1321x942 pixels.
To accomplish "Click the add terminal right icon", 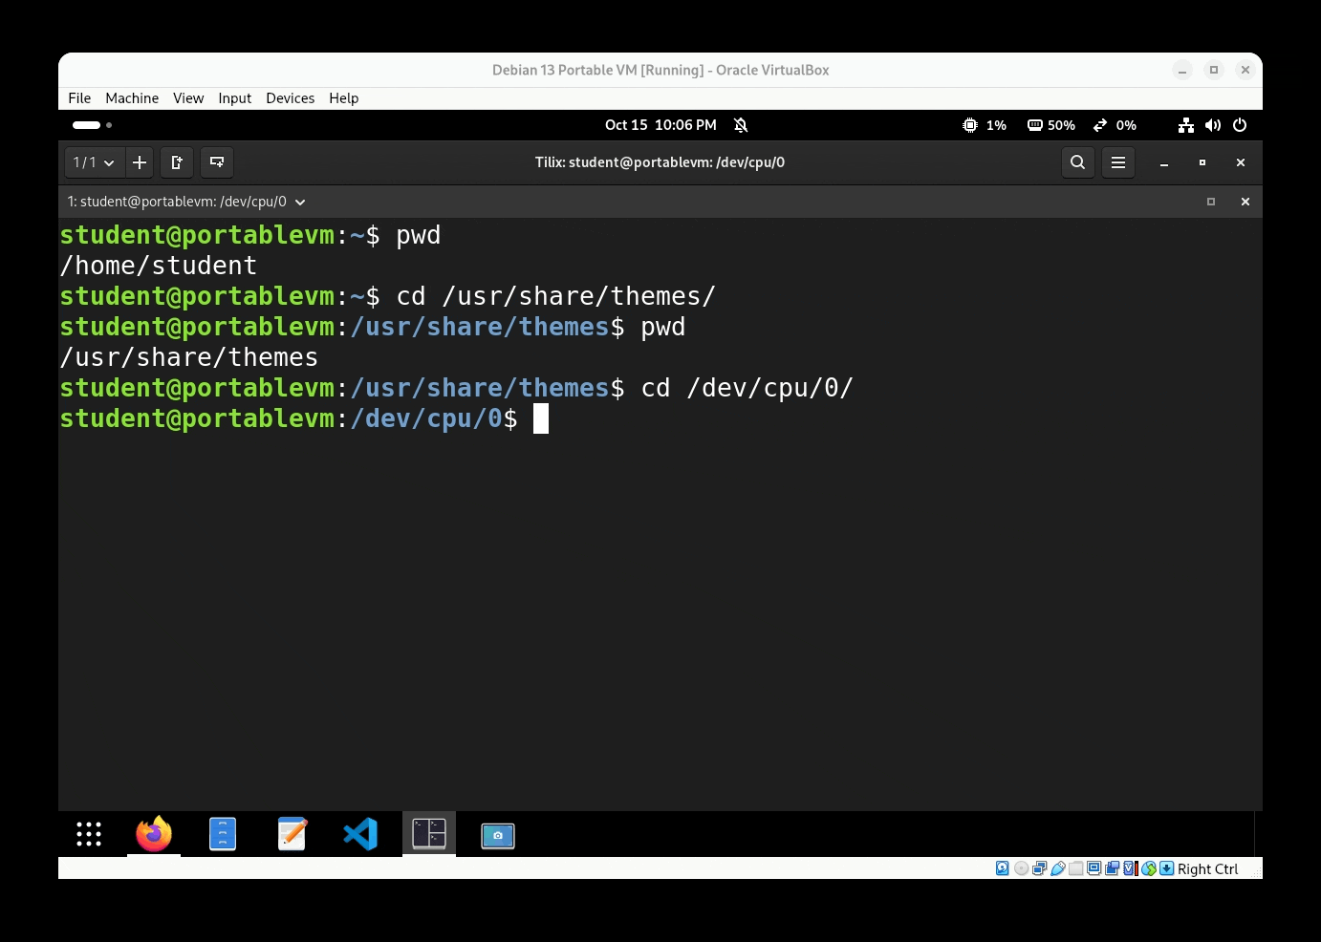I will 177,162.
